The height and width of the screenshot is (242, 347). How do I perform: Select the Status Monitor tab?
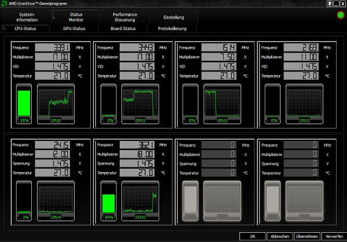point(75,16)
